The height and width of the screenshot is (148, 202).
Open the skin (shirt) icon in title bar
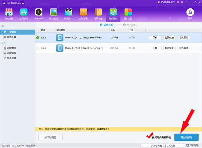(x=178, y=2)
